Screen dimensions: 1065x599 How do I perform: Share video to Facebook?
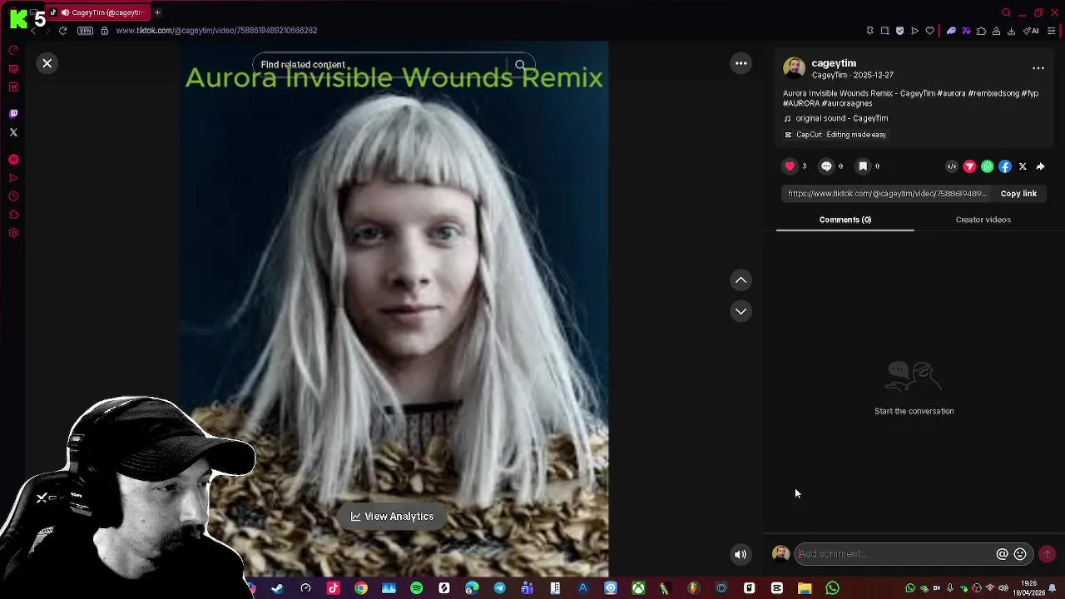click(1005, 166)
